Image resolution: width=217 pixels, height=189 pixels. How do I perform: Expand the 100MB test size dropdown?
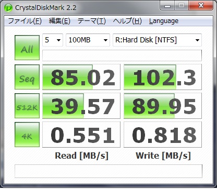coord(88,40)
